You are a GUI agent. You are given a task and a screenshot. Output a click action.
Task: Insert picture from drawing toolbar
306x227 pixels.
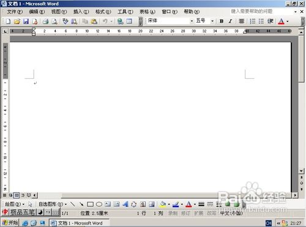pyautogui.click(x=152, y=204)
